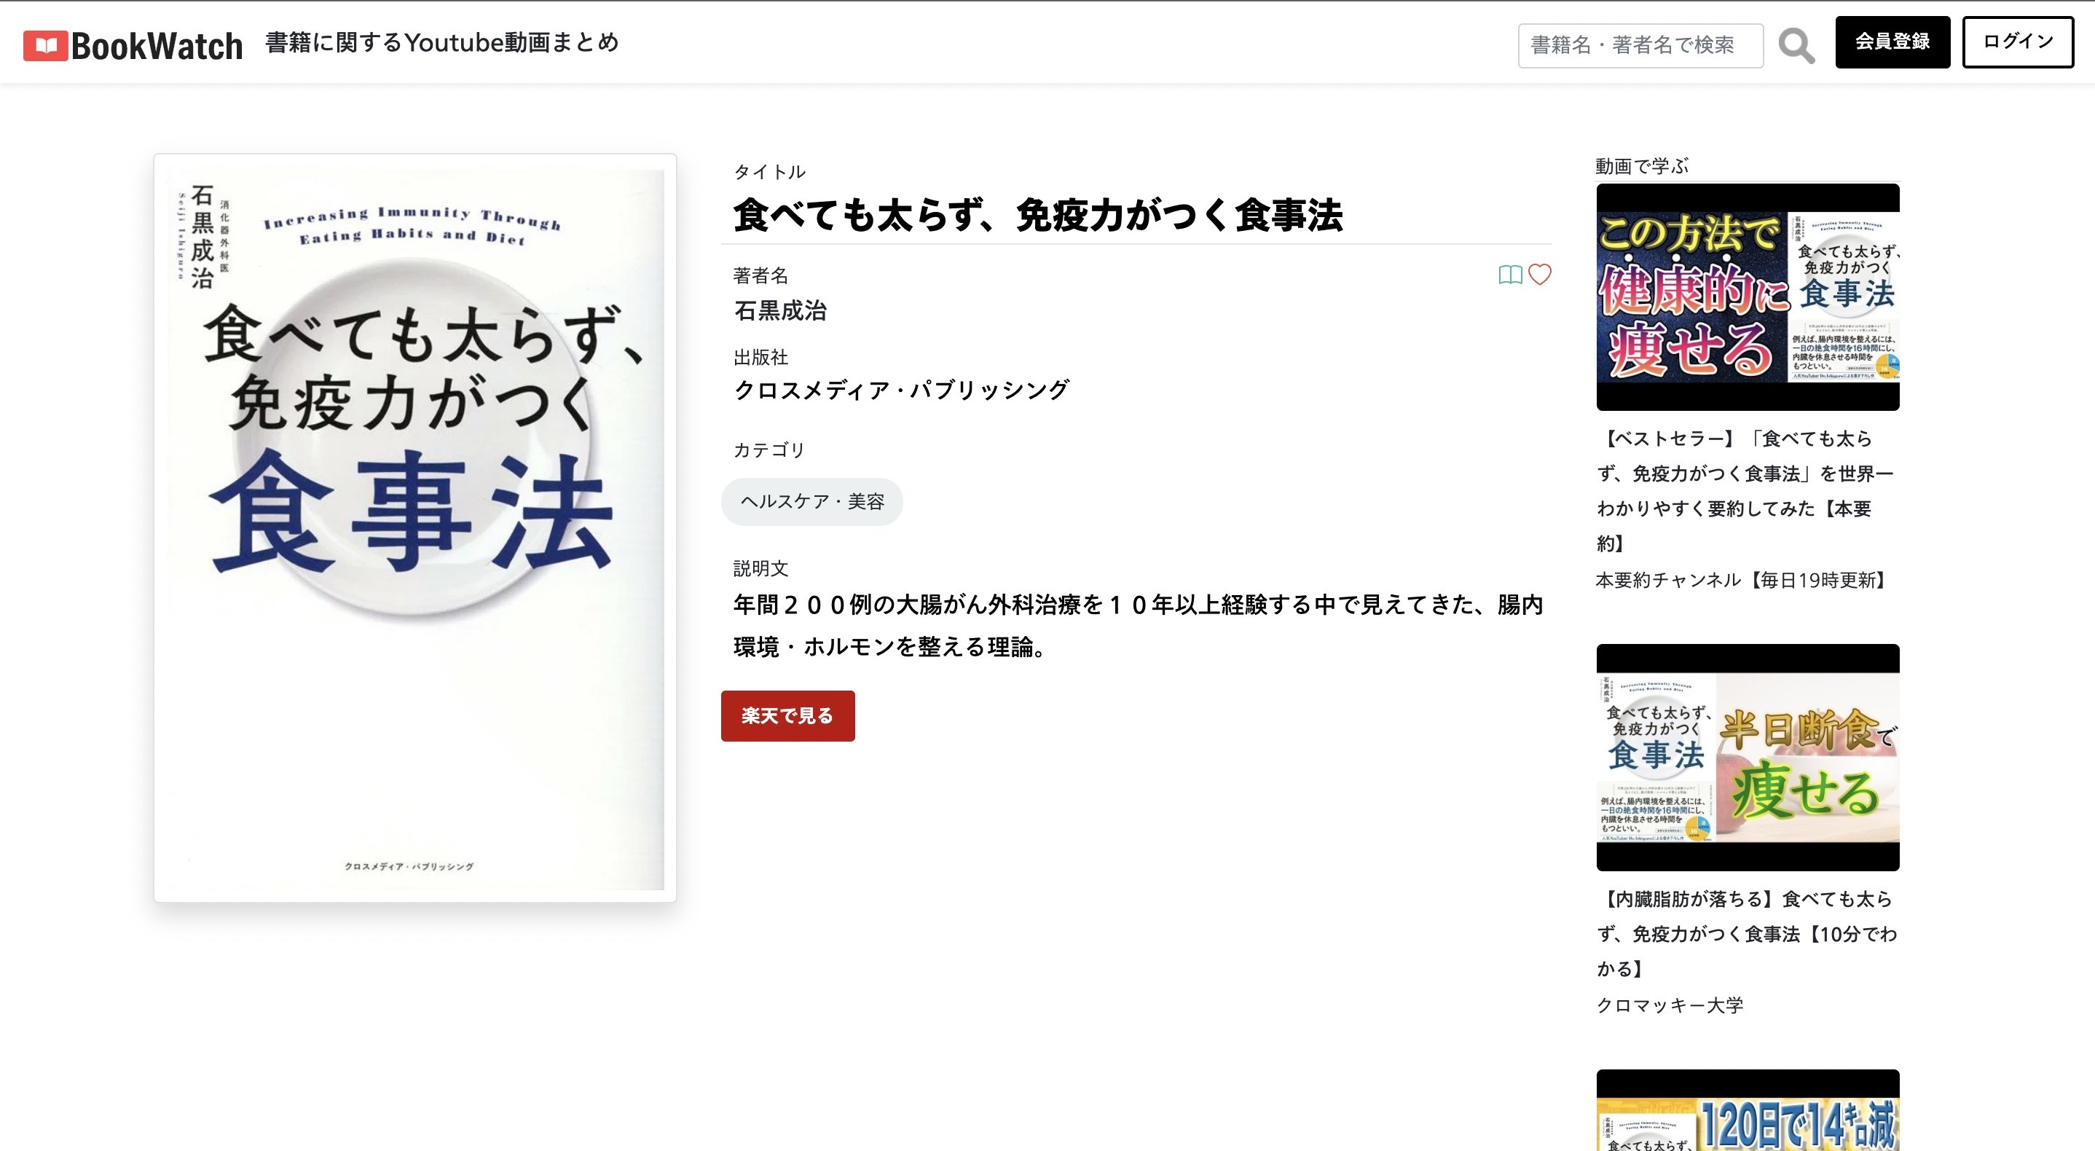Click the publisher クロスメディア・パブリッシング

tap(901, 390)
